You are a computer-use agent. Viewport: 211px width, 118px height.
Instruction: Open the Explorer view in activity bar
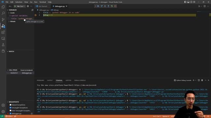pyautogui.click(x=3, y=7)
